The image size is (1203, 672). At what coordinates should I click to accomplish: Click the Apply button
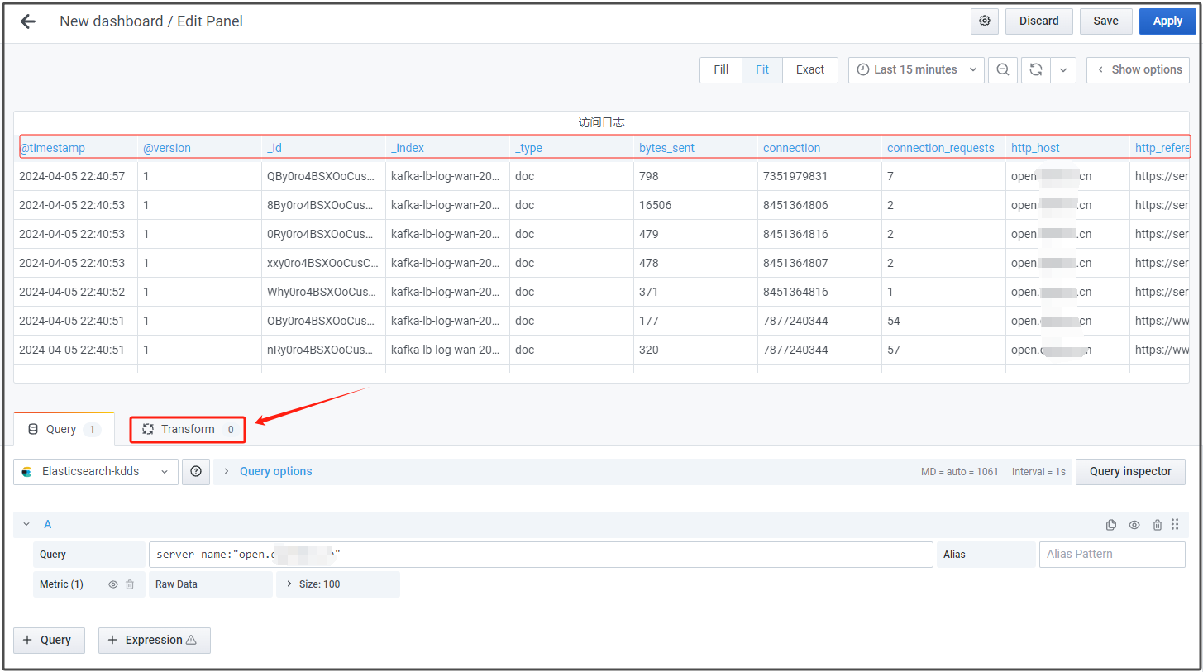tap(1167, 21)
